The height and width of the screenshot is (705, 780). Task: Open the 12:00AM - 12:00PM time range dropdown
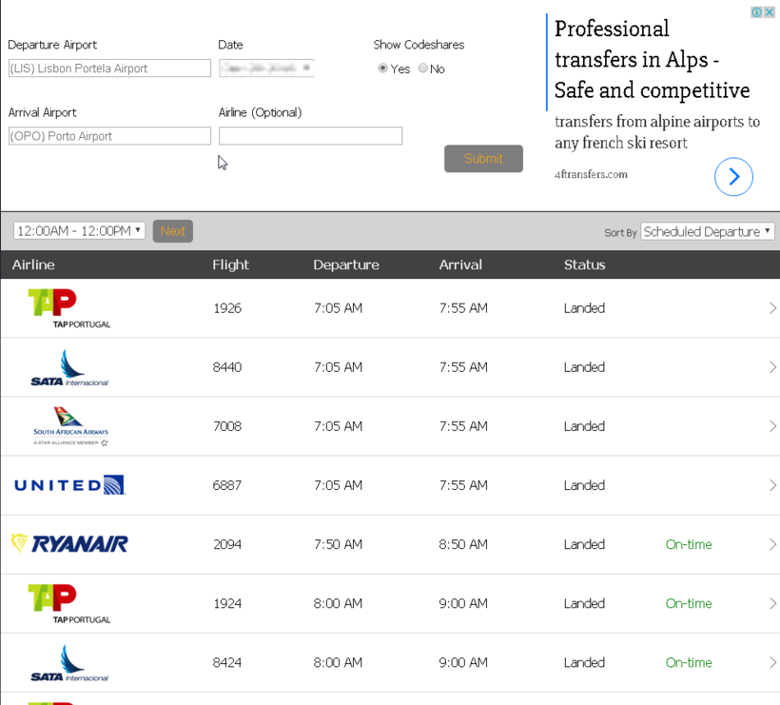coord(79,231)
